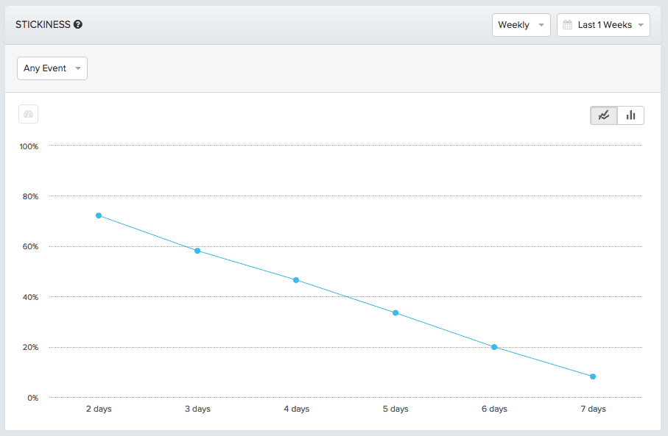Click the 2 days data point on the chart
The width and height of the screenshot is (668, 436).
click(99, 215)
